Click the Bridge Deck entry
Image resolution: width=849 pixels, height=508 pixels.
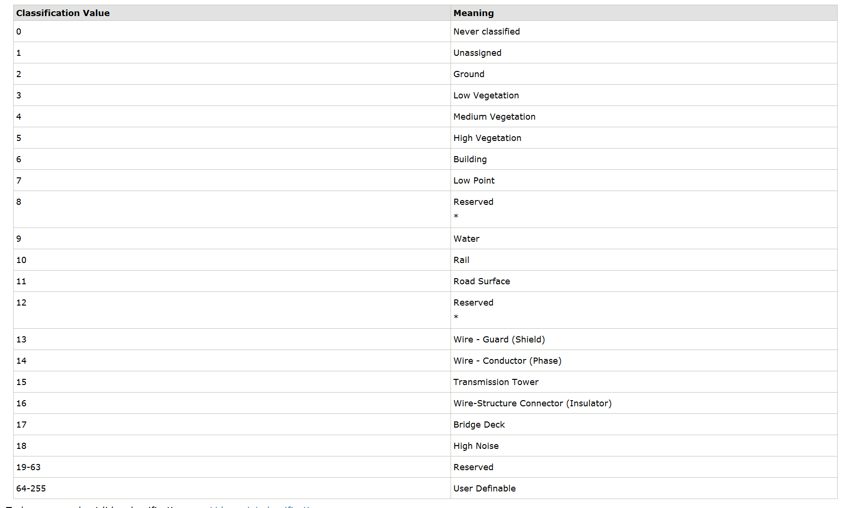point(479,425)
